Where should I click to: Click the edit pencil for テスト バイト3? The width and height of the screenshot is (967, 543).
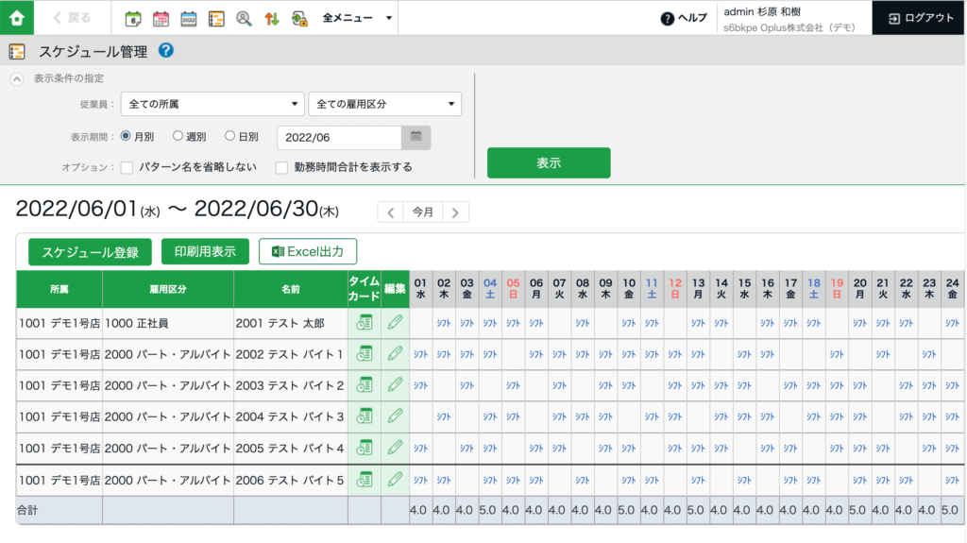(396, 416)
